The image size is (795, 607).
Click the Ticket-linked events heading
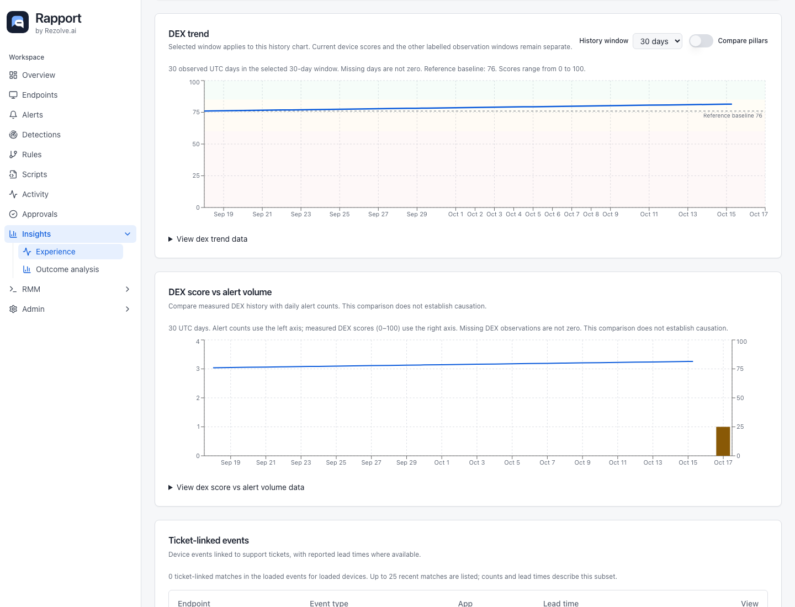tap(209, 540)
